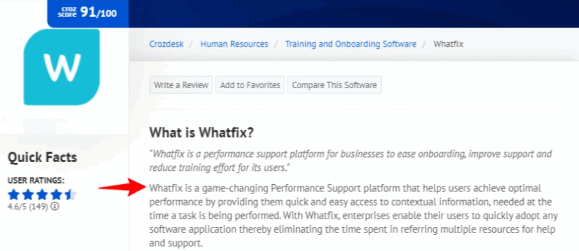This screenshot has height=251, width=579.
Task: Open Human Resources breadcrumb link
Action: tap(234, 44)
